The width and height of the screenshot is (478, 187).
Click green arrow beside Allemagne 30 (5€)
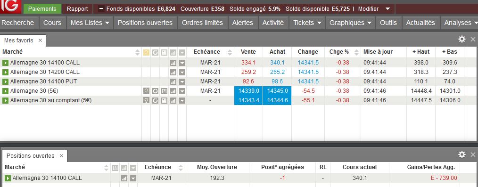5,91
